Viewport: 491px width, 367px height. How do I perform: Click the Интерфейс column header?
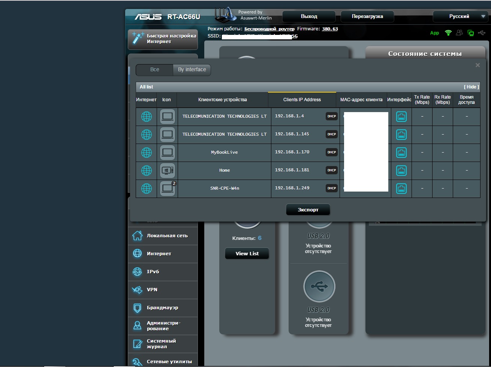point(399,100)
